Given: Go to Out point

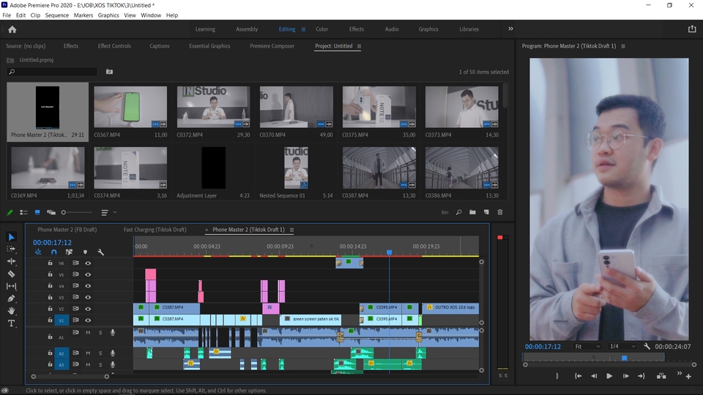Looking at the screenshot, I should tap(641, 376).
